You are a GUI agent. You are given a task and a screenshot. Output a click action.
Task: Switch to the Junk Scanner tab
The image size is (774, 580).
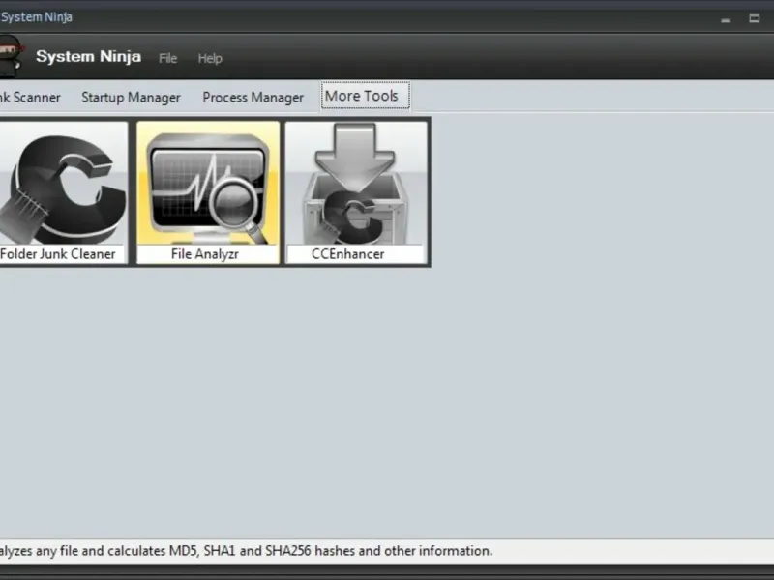pos(30,98)
